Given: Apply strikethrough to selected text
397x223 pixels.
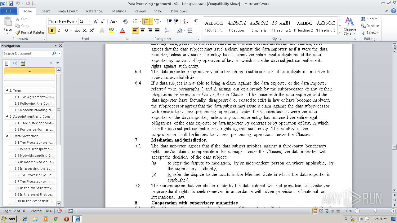Looking at the screenshot, I should pyautogui.click(x=78, y=30).
